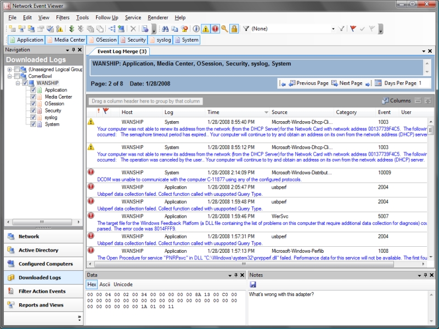Image resolution: width=439 pixels, height=329 pixels.
Task: Switch to the Ascii data tab
Action: [x=104, y=285]
